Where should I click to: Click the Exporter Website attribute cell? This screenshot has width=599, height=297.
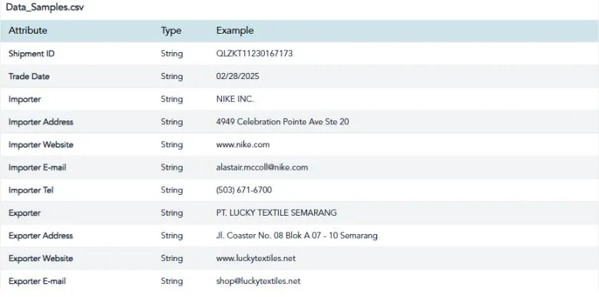pos(41,259)
